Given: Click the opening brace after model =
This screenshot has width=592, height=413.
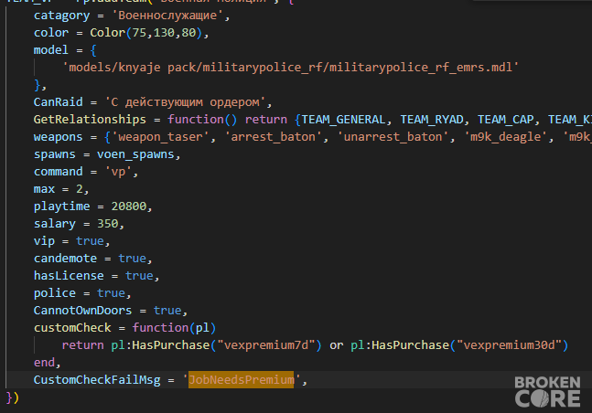Looking at the screenshot, I should (93, 50).
